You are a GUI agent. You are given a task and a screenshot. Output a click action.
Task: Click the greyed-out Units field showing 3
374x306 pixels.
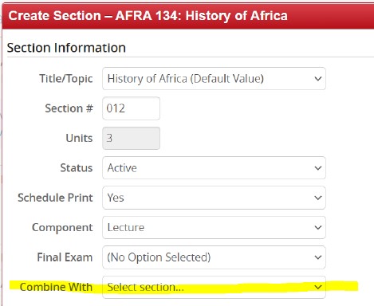132,138
